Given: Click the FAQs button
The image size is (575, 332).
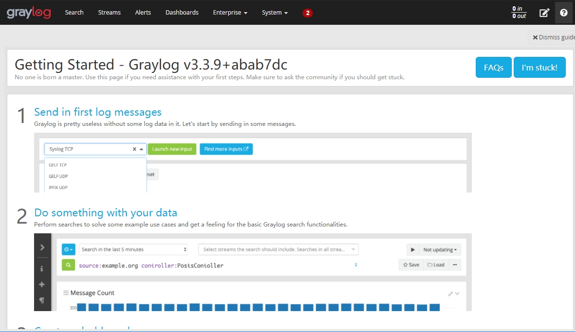Looking at the screenshot, I should 493,68.
